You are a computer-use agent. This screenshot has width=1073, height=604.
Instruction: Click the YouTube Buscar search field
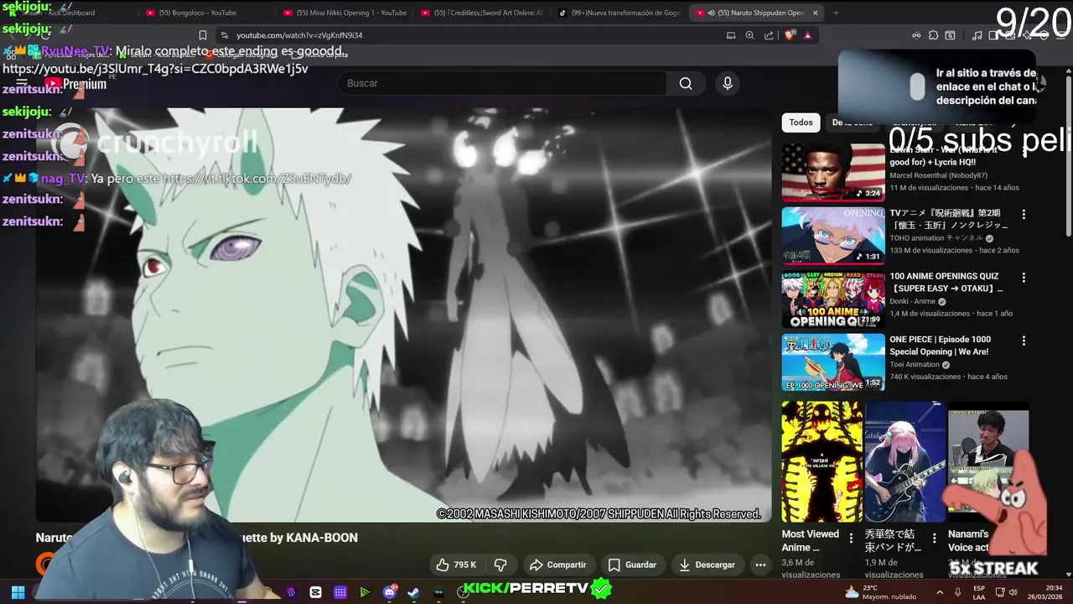pos(501,83)
